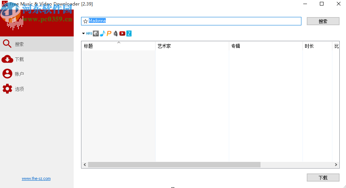
Task: Select the gray speaker source icon
Action: [x=115, y=33]
